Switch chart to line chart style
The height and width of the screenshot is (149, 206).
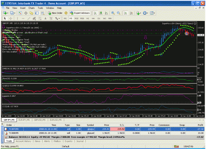[106, 13]
